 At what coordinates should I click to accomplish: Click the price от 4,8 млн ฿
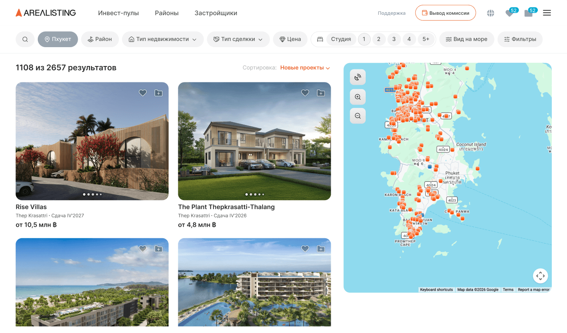pos(197,225)
